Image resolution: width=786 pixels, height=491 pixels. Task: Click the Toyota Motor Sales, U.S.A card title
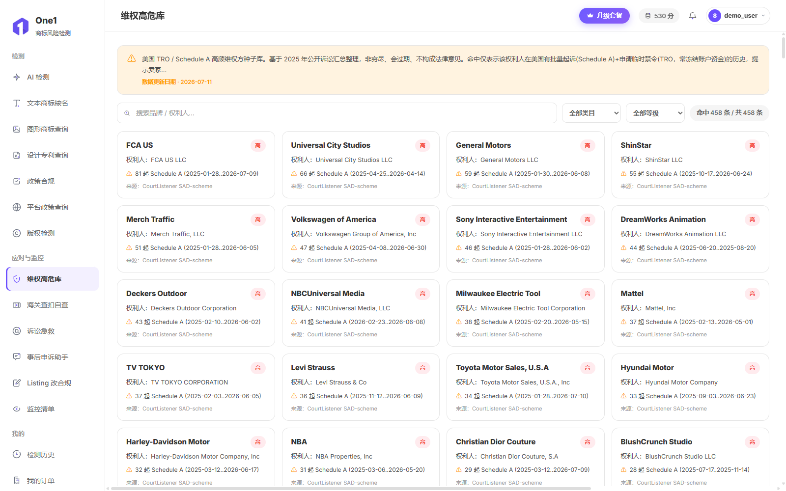[502, 368]
